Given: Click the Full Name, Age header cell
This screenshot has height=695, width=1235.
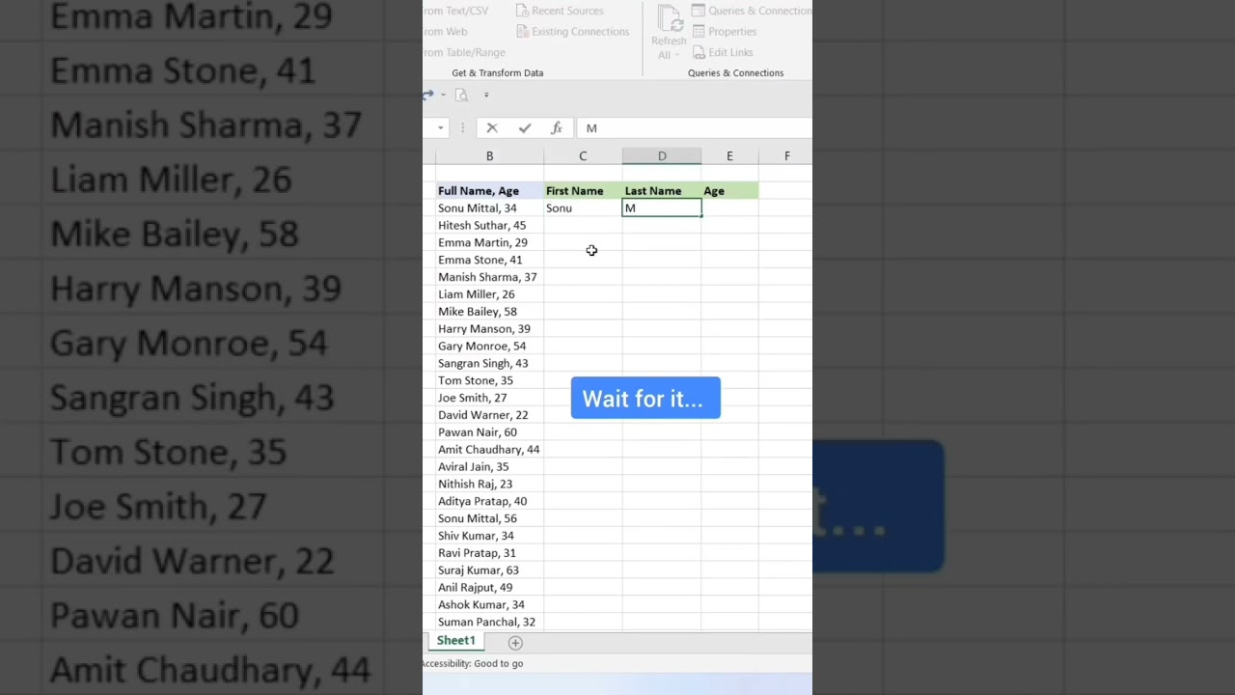Looking at the screenshot, I should [x=489, y=191].
